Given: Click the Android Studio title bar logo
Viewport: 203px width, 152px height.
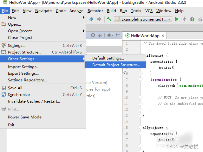Looking at the screenshot, I should coord(5,2).
